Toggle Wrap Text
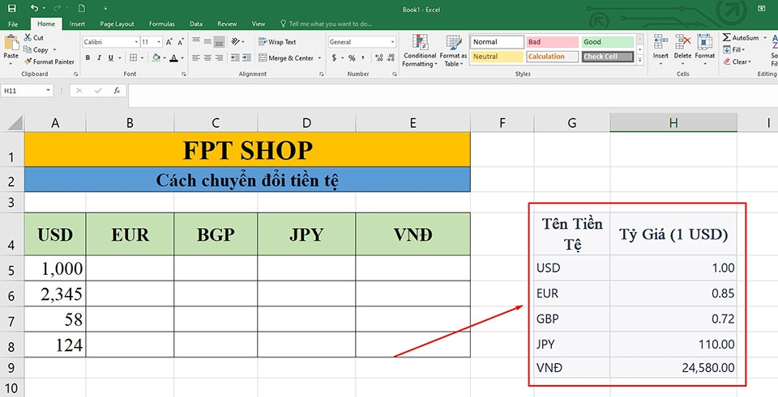Image resolution: width=778 pixels, height=397 pixels. pos(277,42)
